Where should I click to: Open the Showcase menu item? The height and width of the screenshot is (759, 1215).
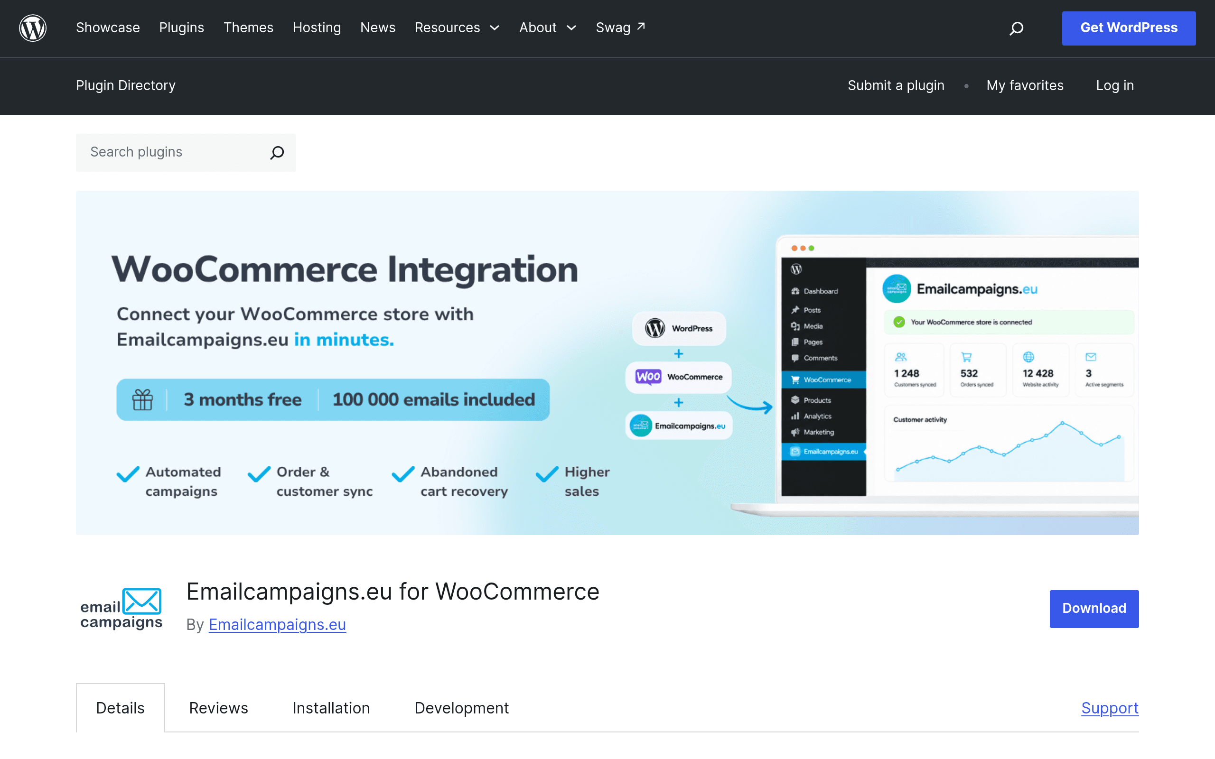coord(108,28)
